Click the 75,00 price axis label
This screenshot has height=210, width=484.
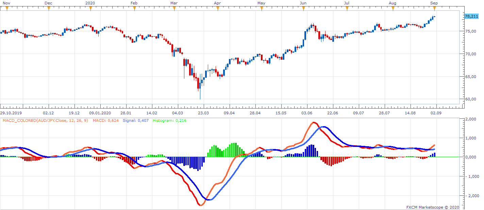tap(470, 31)
